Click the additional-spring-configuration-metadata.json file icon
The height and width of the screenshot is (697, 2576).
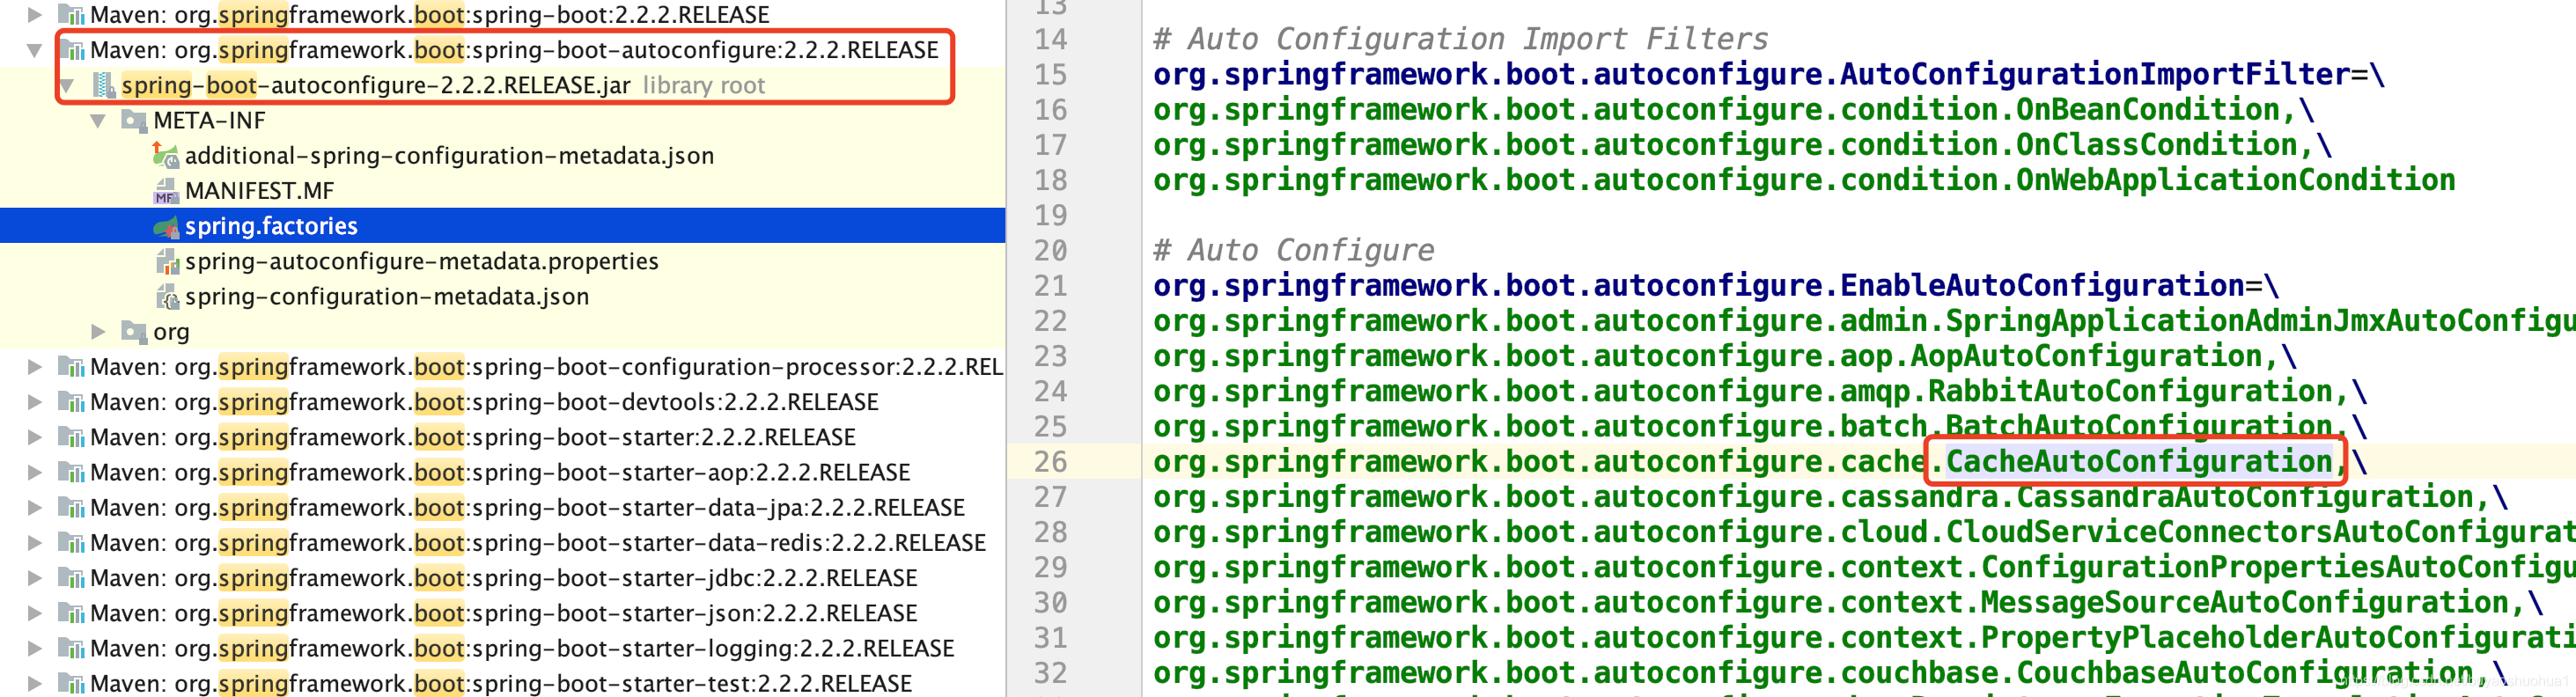pos(166,155)
